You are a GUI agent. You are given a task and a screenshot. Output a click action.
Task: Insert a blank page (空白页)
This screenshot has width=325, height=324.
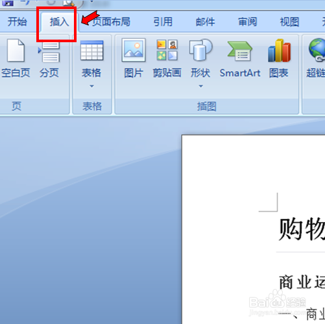pos(16,58)
